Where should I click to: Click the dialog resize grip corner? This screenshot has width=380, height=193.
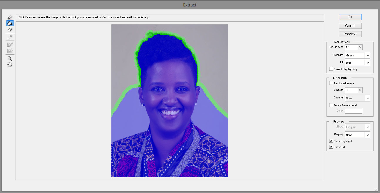(x=376, y=189)
